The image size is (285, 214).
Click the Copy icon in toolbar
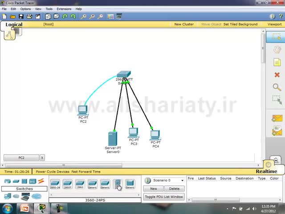(48, 16)
